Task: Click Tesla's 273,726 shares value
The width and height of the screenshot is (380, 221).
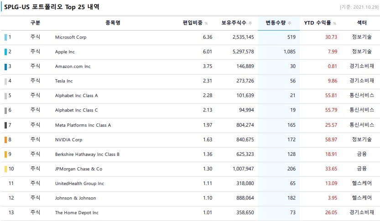Action: click(x=245, y=81)
